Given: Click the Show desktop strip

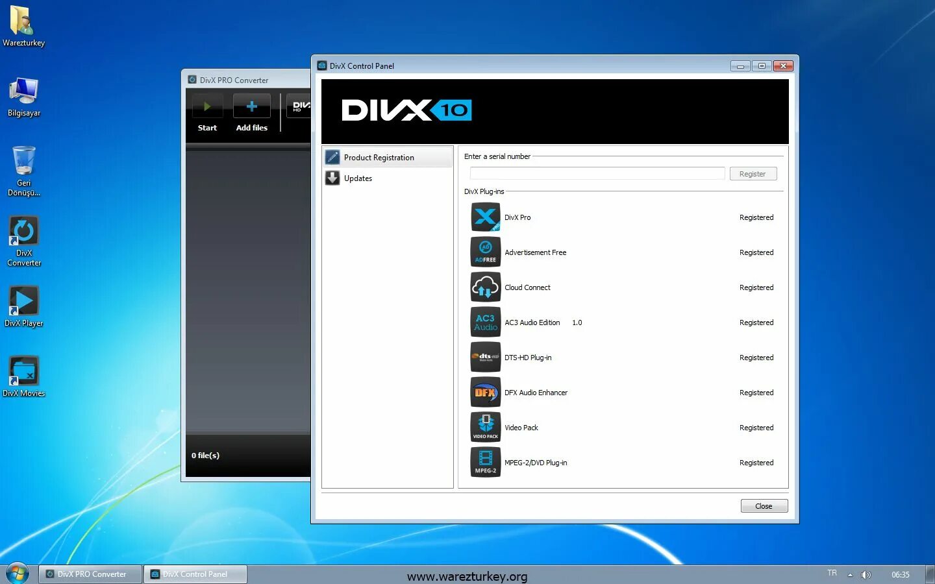Looking at the screenshot, I should (930, 574).
